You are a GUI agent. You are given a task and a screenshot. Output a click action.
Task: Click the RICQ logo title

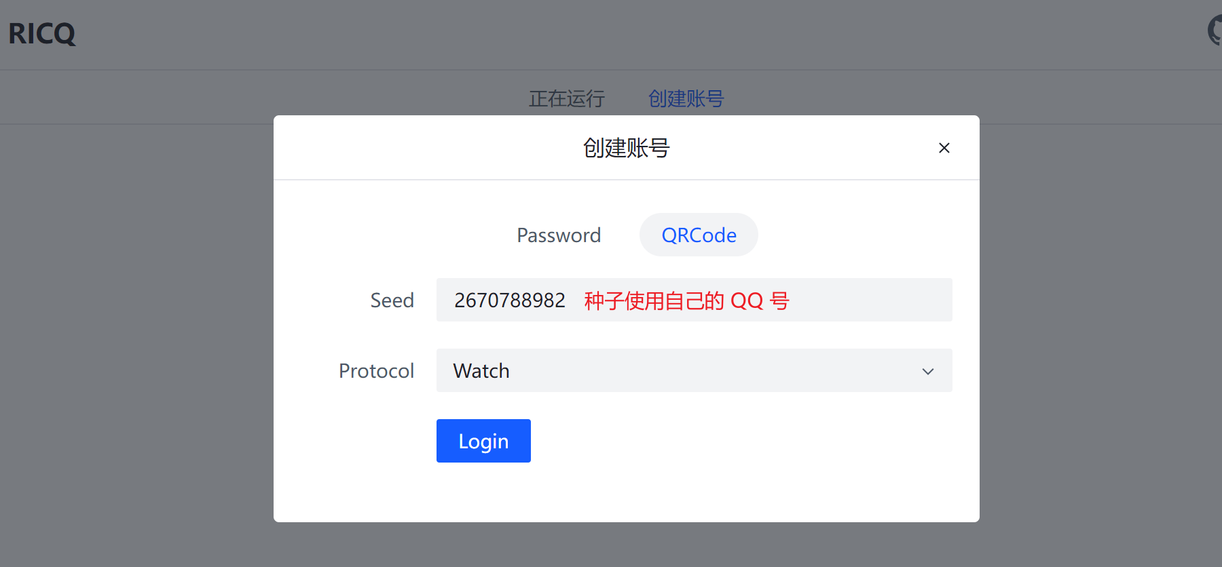[x=42, y=34]
